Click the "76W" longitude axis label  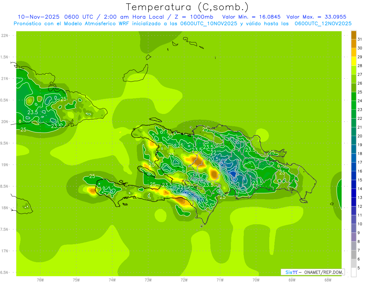pos(40,280)
